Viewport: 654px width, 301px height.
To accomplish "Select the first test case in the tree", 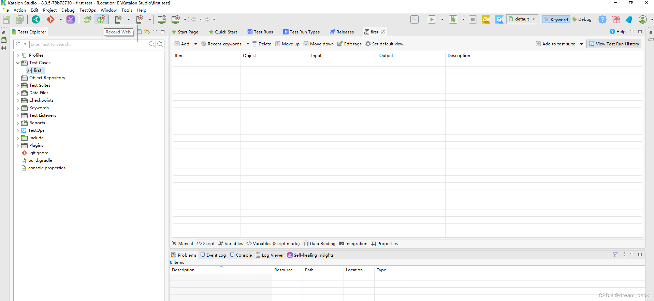I will (x=35, y=70).
